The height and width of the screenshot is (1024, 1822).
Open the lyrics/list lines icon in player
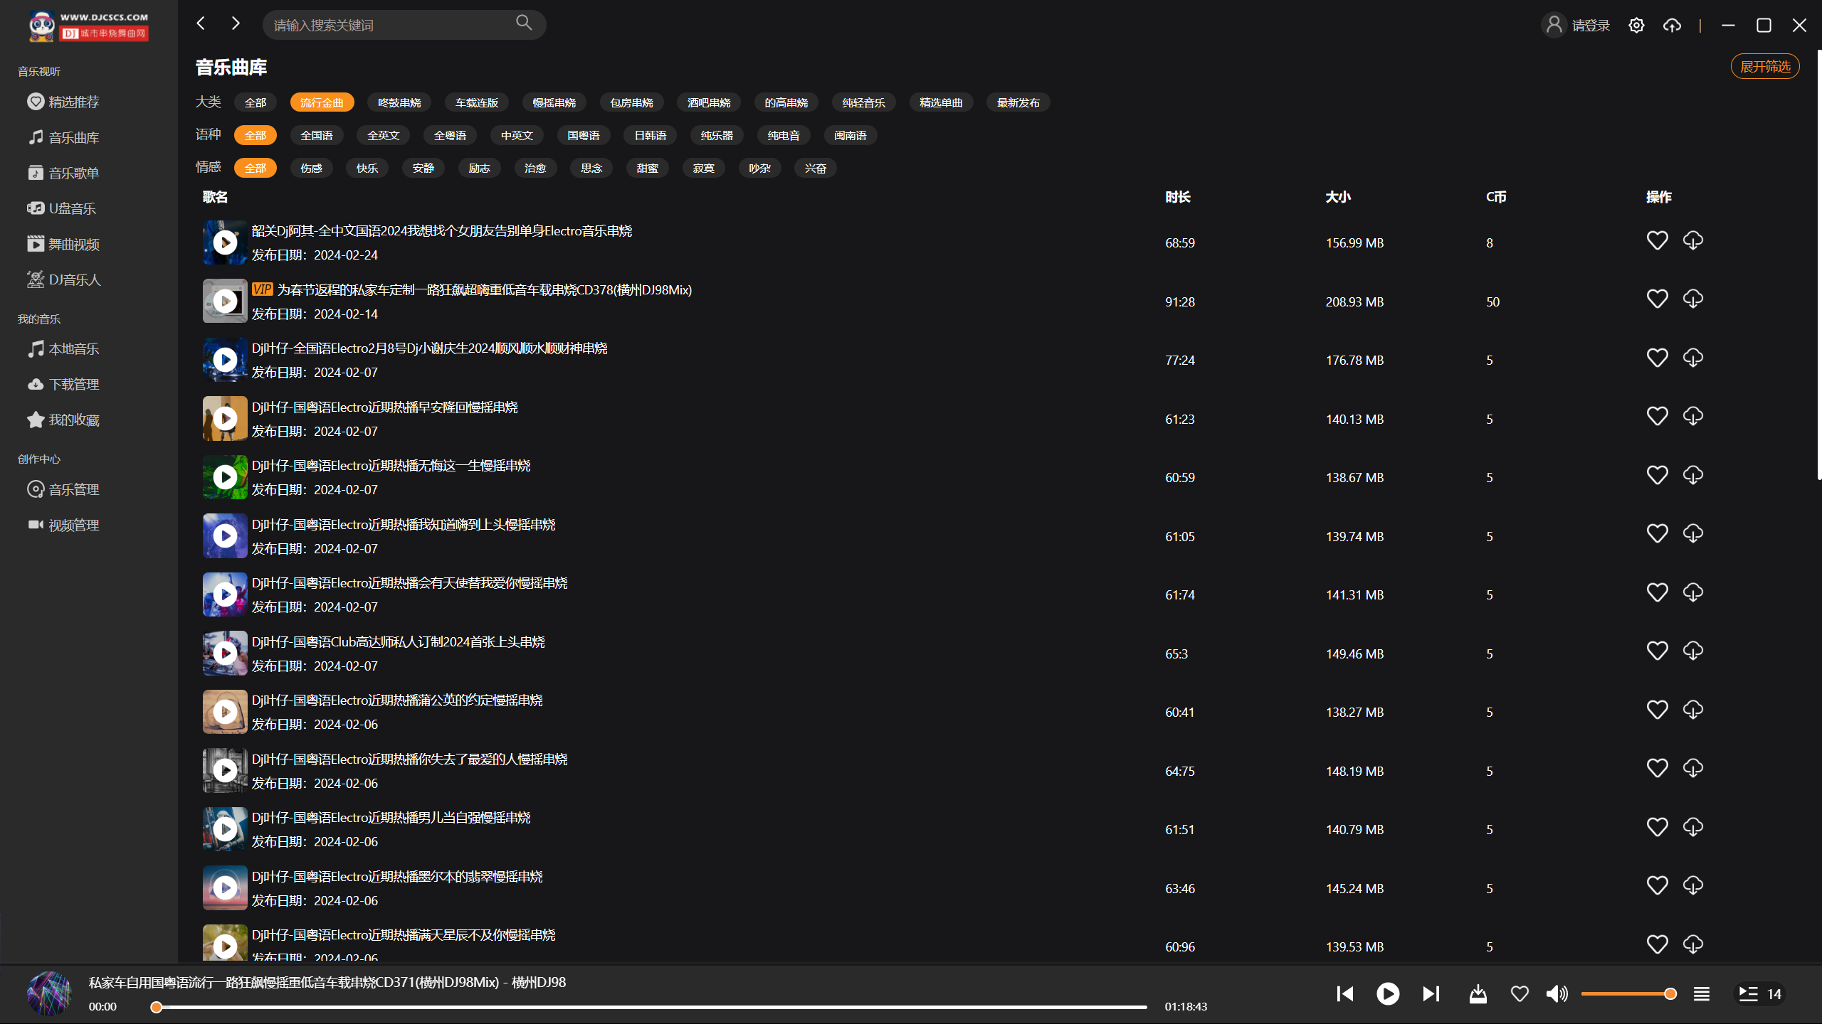1701,993
